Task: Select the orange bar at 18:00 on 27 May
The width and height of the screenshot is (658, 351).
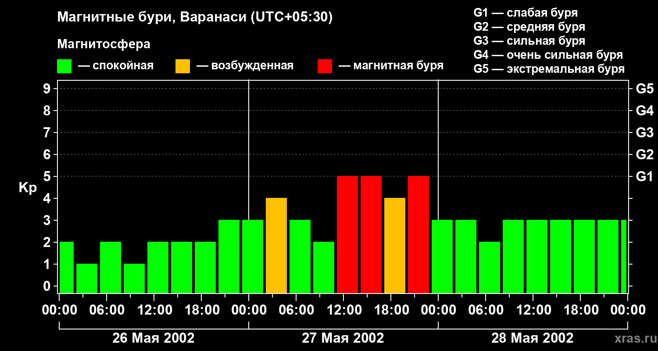Action: pyautogui.click(x=395, y=246)
